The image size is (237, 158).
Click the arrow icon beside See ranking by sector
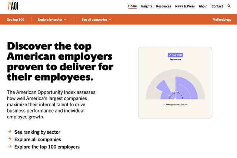pos(10,131)
